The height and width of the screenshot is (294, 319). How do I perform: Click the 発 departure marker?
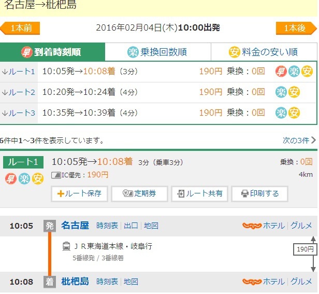50,226
